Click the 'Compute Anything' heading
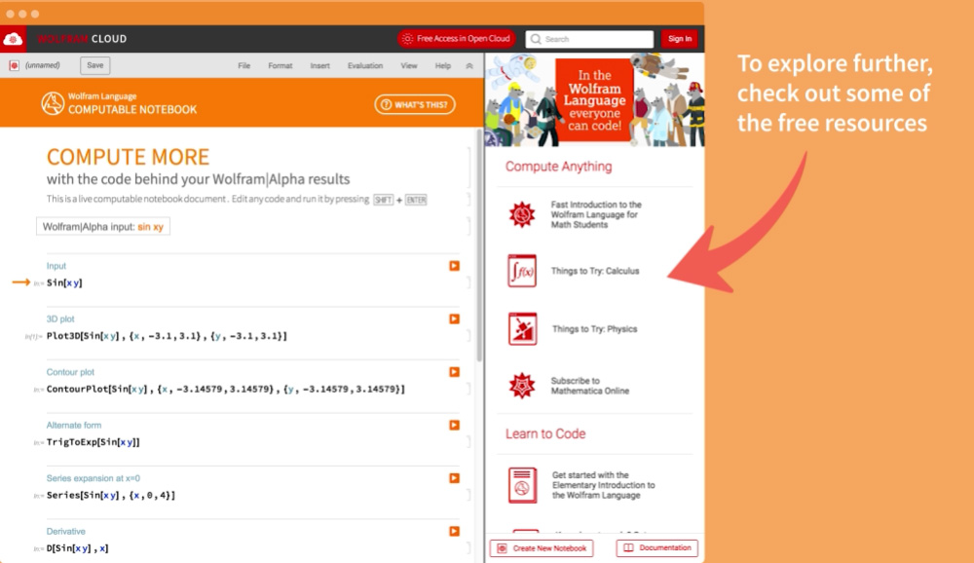The image size is (974, 563). click(558, 167)
